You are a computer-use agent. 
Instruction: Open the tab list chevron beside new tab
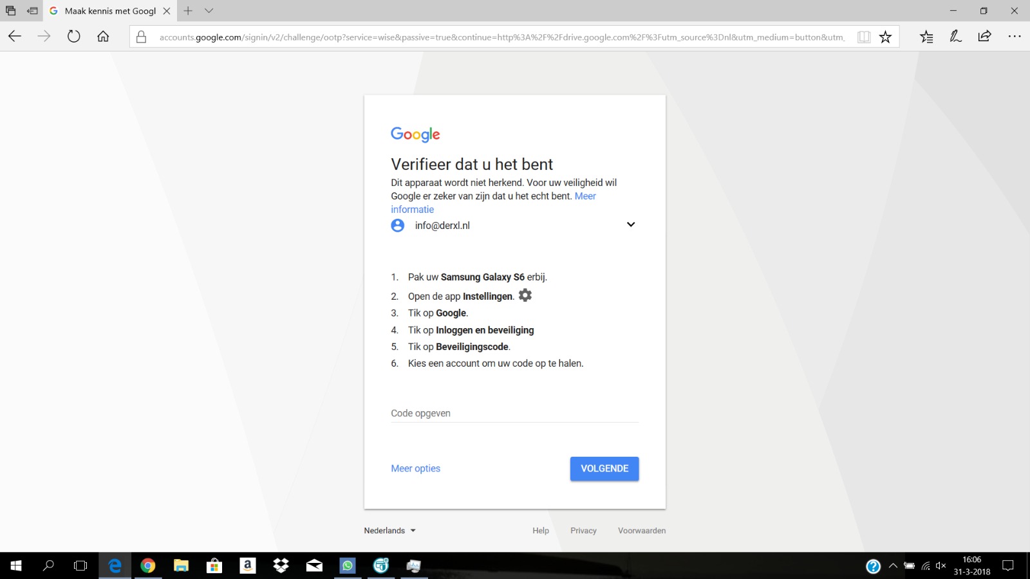(209, 11)
